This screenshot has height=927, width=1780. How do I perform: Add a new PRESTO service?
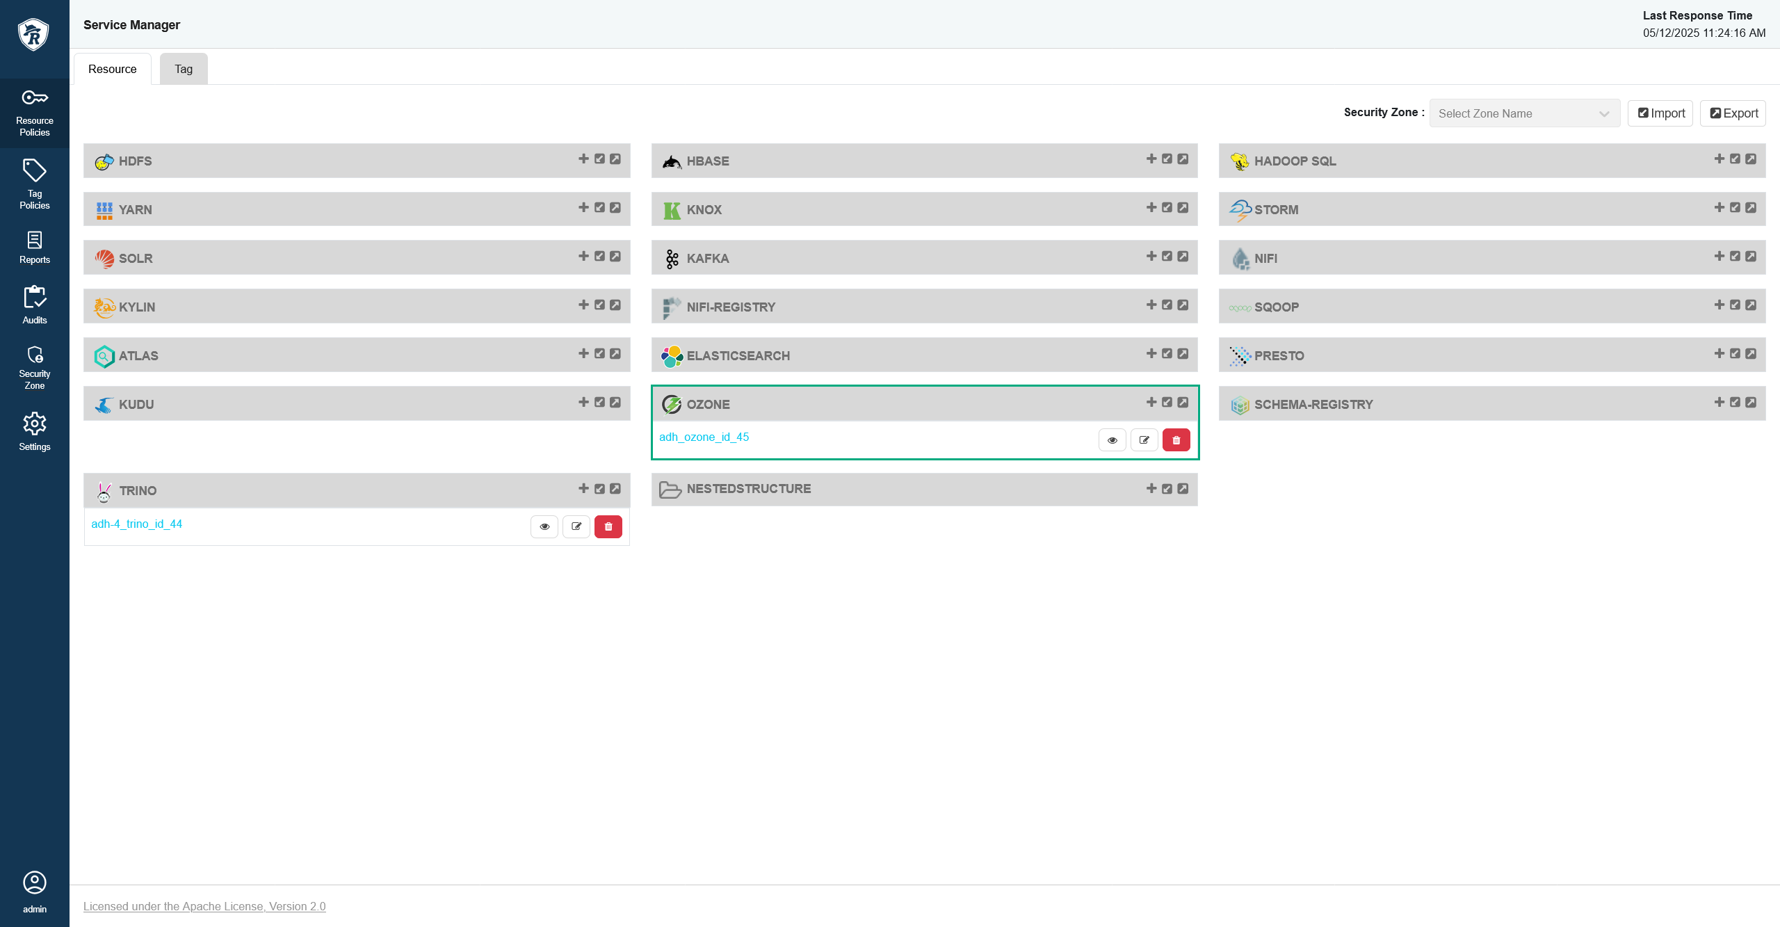coord(1720,354)
